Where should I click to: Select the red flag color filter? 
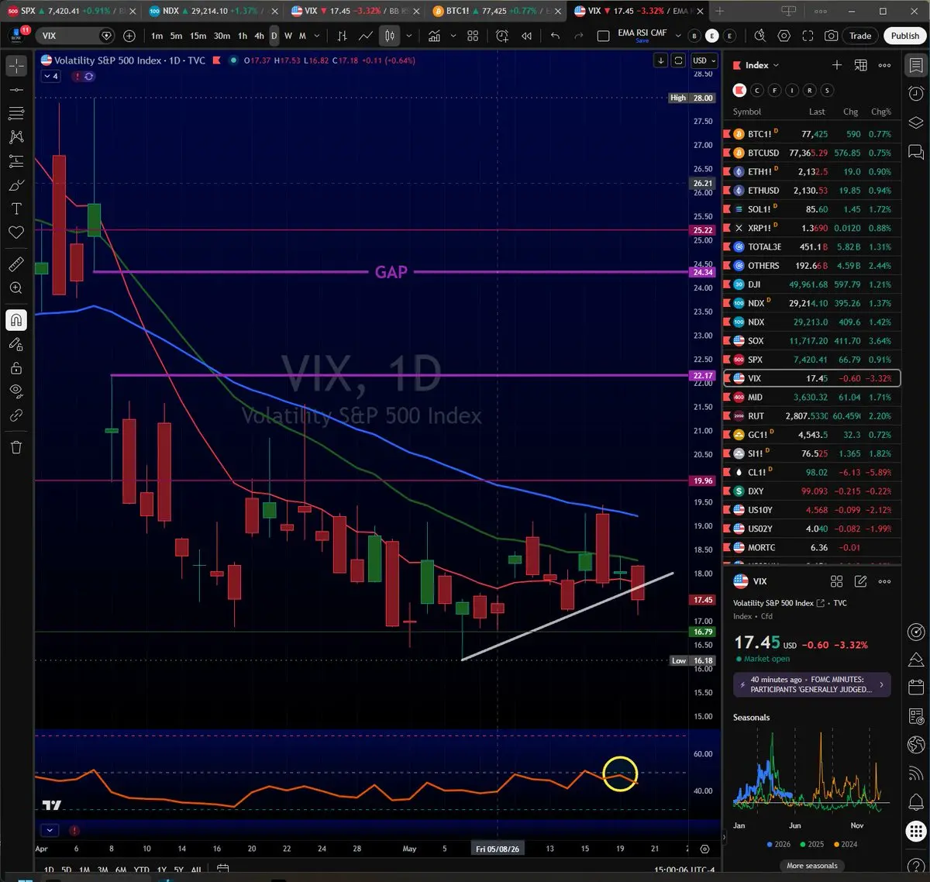pos(739,91)
